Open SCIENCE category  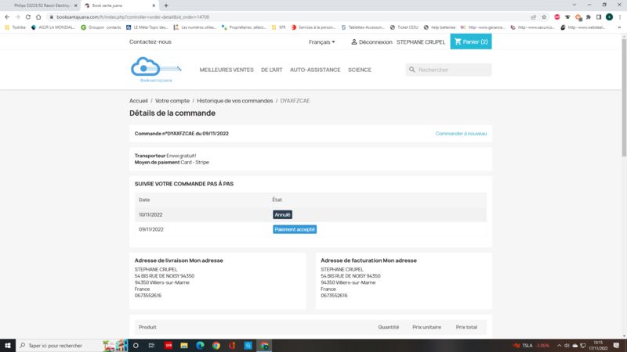click(360, 70)
